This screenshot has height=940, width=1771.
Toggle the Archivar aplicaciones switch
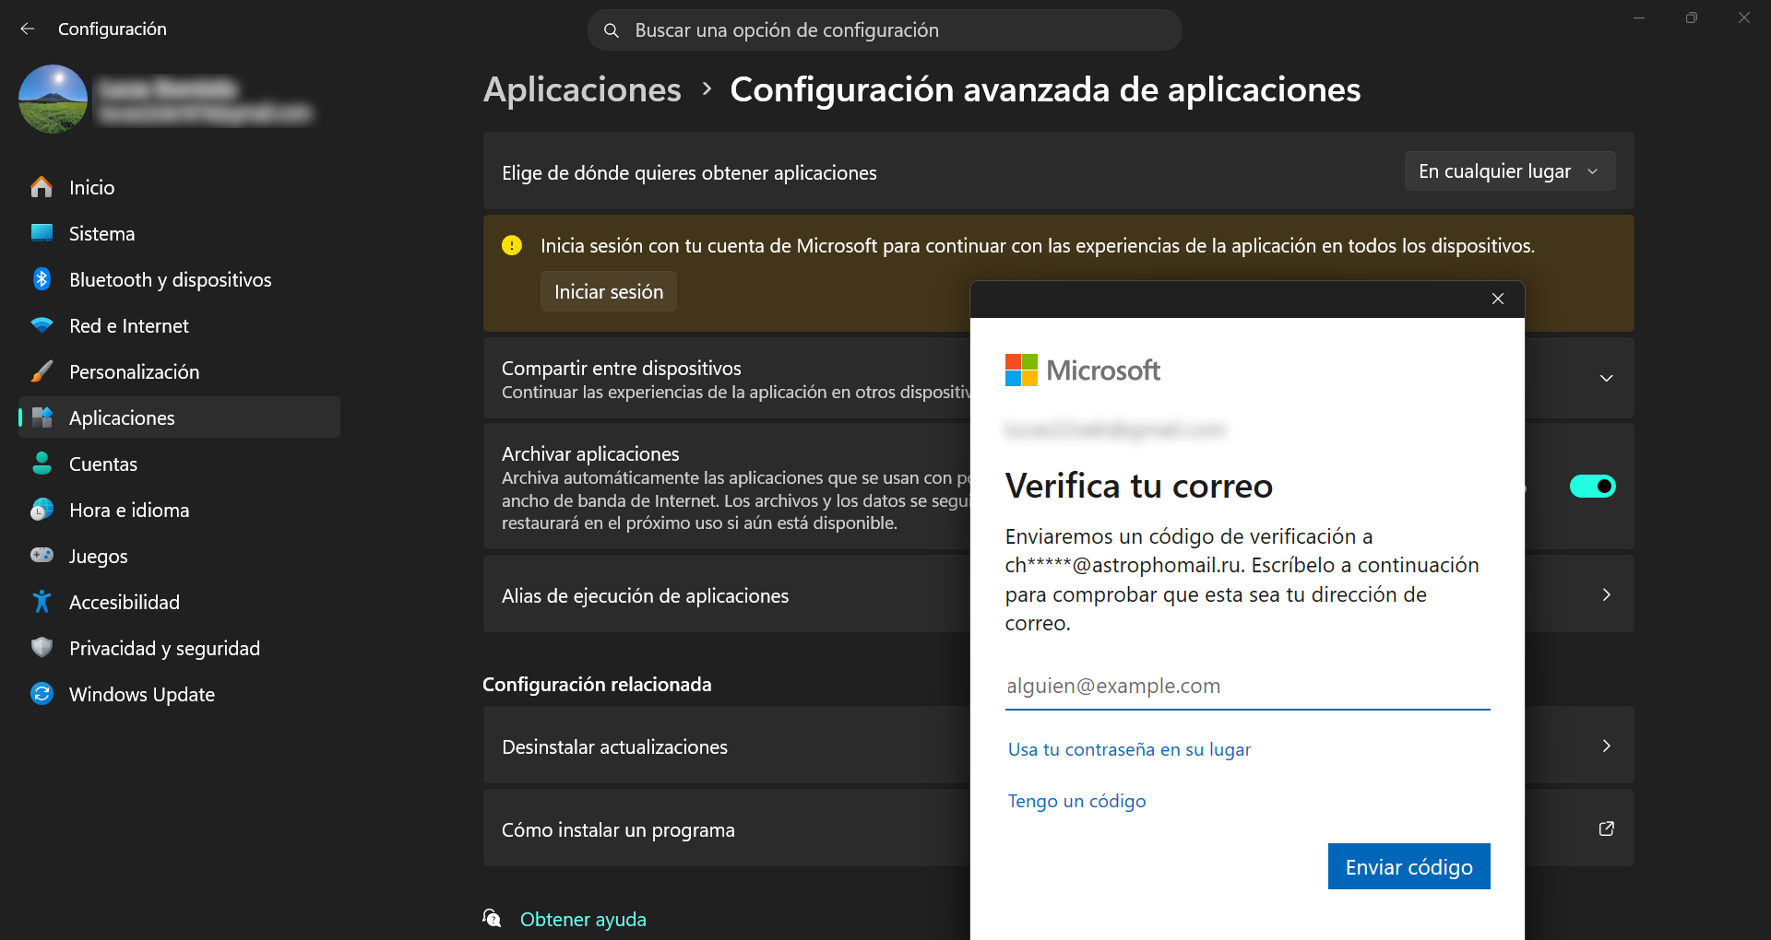point(1592,486)
